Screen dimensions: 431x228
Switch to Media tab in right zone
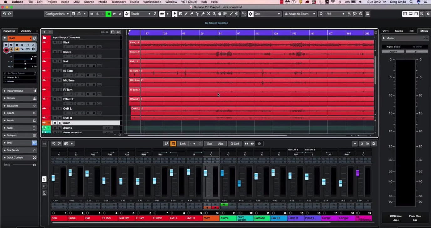pos(399,31)
